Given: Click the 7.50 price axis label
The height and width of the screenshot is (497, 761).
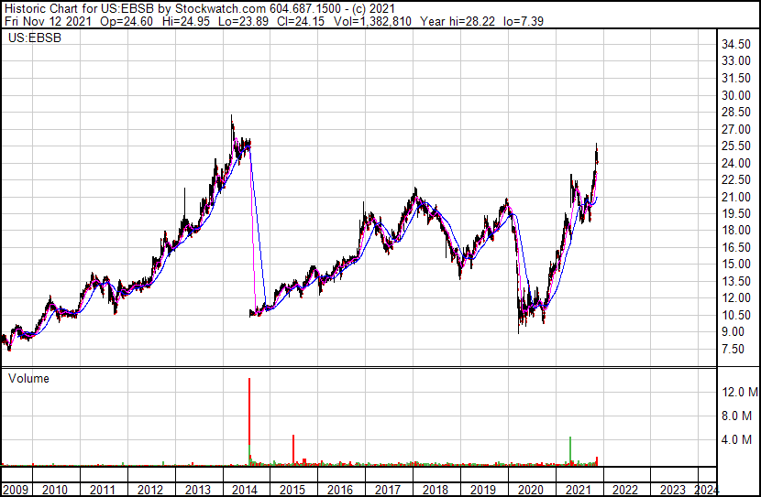Looking at the screenshot, I should pyautogui.click(x=733, y=350).
